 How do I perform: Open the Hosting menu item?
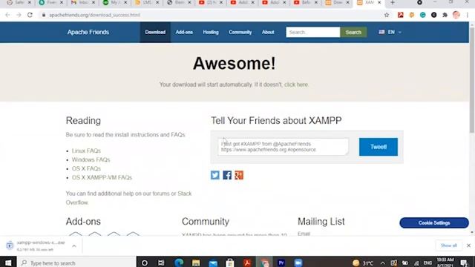(211, 32)
